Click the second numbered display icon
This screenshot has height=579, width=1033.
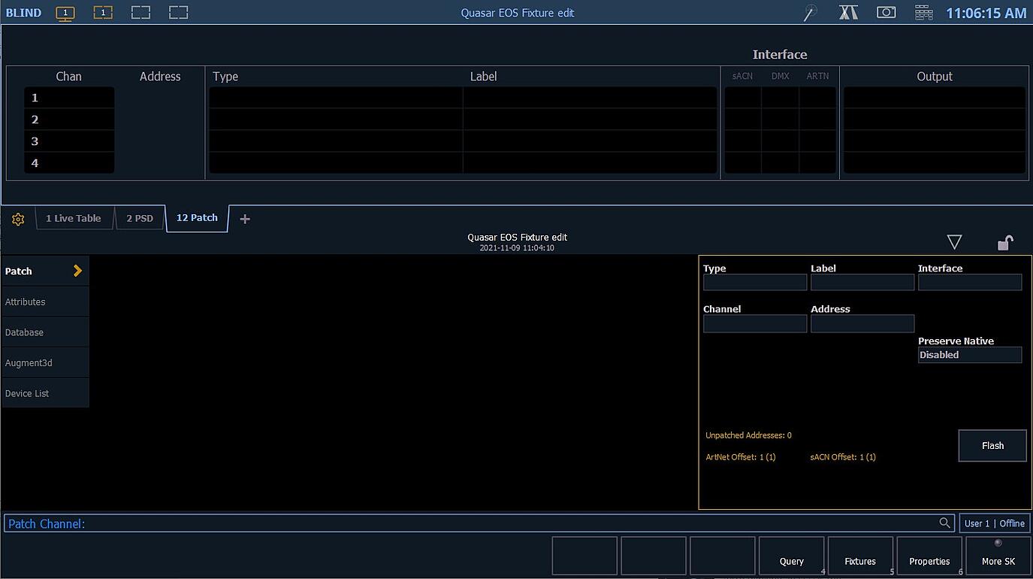pyautogui.click(x=103, y=12)
